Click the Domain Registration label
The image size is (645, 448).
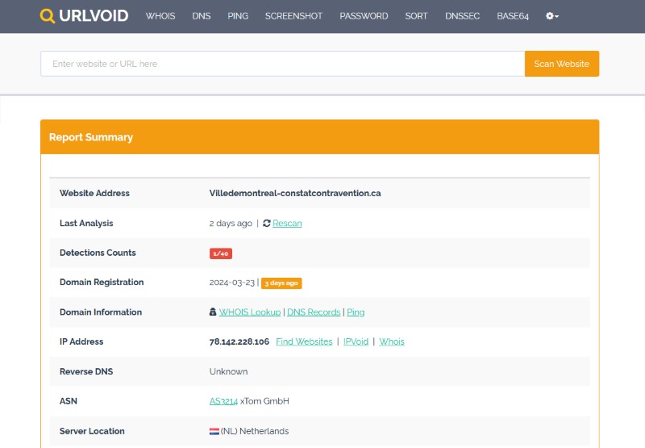pos(102,282)
